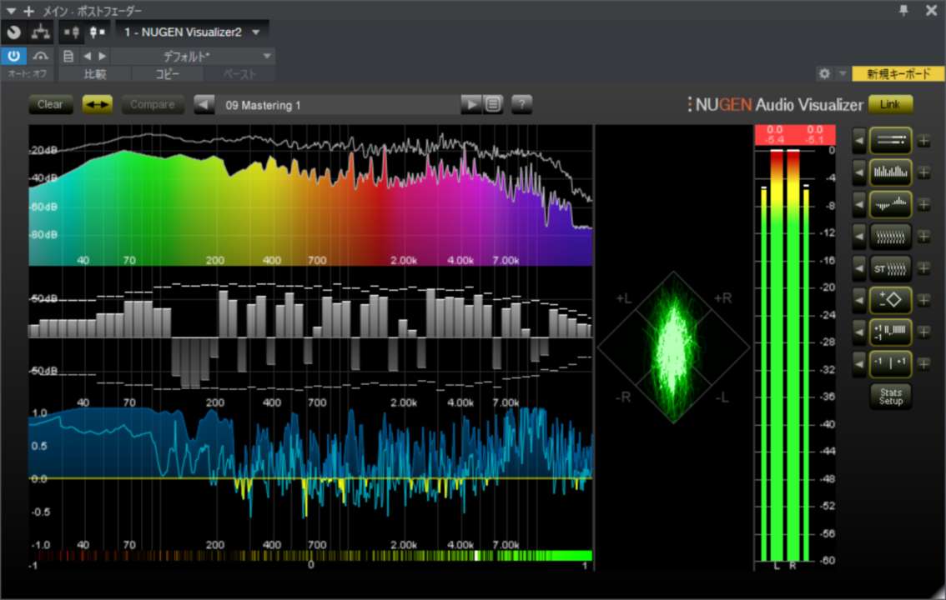Click the green vectorscope display
The height and width of the screenshot is (600, 946).
coord(673,347)
